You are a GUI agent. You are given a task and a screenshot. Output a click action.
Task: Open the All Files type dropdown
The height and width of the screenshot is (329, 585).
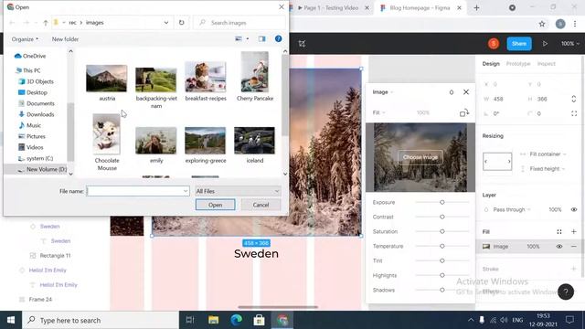tap(238, 191)
